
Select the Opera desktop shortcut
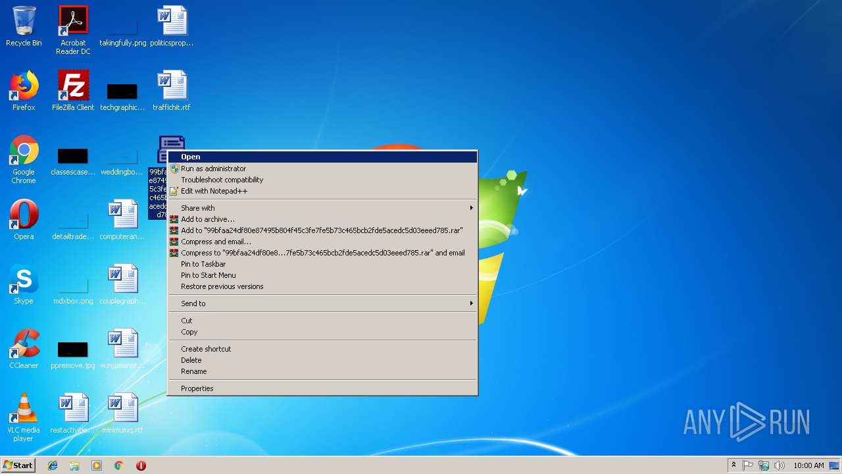pyautogui.click(x=24, y=220)
